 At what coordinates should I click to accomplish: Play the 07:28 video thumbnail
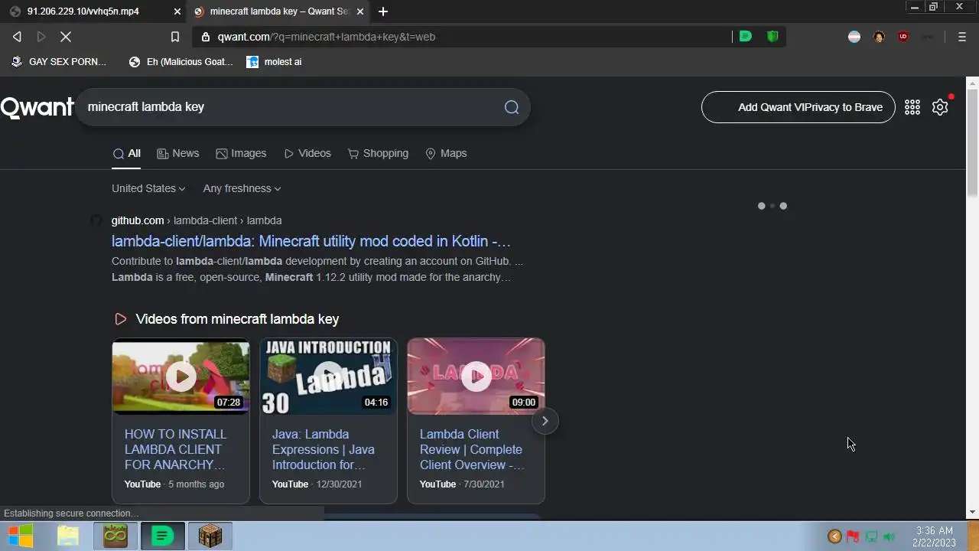[x=181, y=377]
